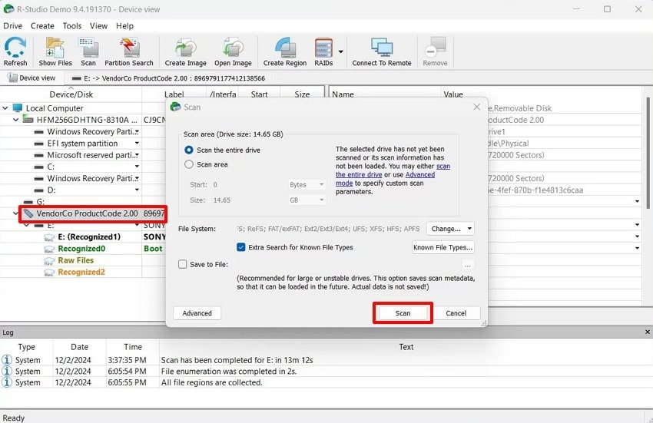Close the Log panel with its X

tap(647, 332)
